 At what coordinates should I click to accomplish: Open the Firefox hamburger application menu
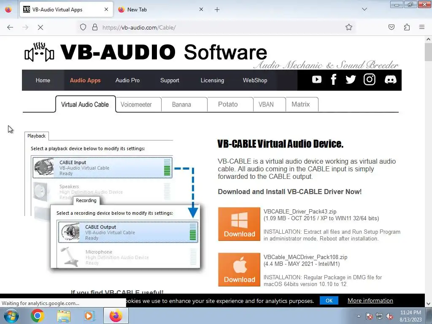click(x=422, y=27)
